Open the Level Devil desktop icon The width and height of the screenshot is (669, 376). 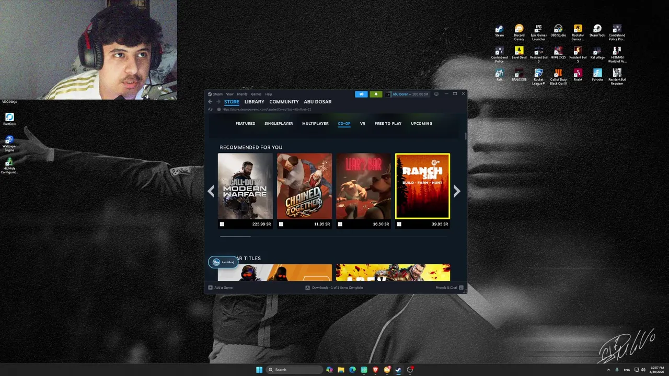519,53
